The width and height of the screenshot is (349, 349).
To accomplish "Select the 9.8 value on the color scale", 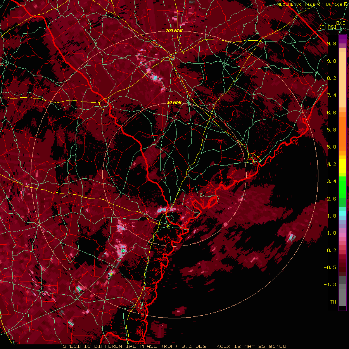I will [x=332, y=43].
